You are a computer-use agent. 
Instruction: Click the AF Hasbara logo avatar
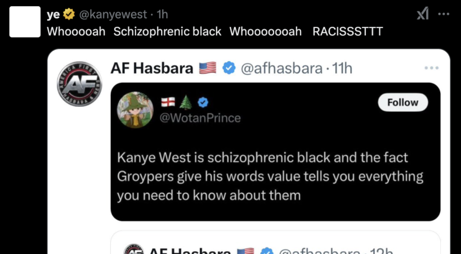[79, 84]
